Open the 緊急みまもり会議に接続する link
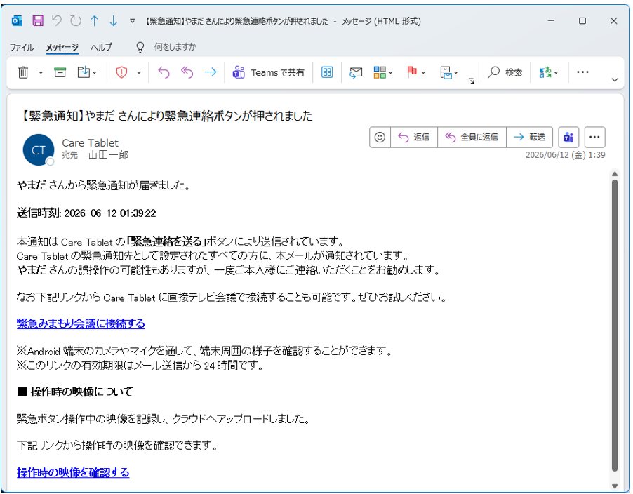The image size is (633, 494). (81, 323)
